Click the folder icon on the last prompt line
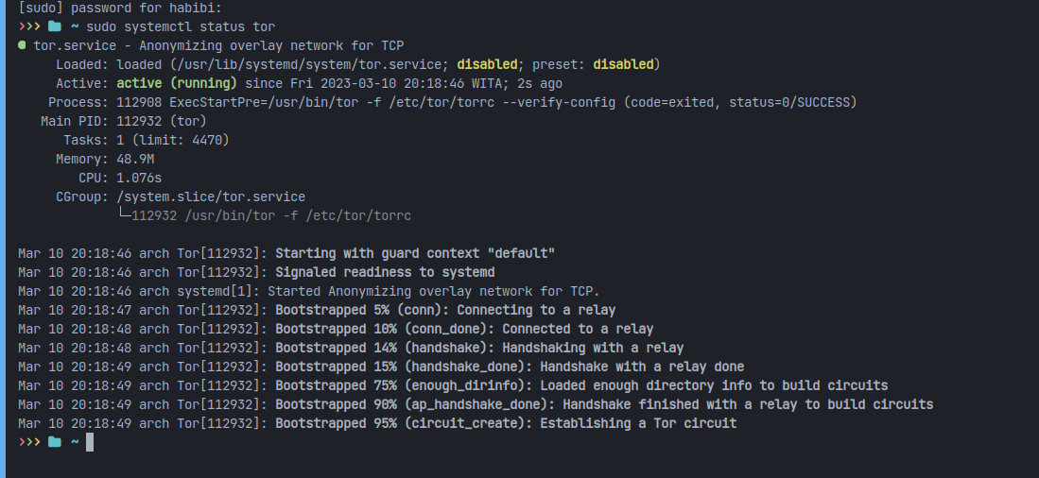Viewport: 1039px width, 478px height. [55, 442]
